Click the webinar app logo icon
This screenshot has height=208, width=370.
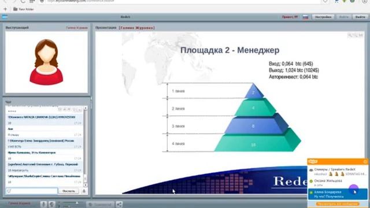click(x=5, y=17)
